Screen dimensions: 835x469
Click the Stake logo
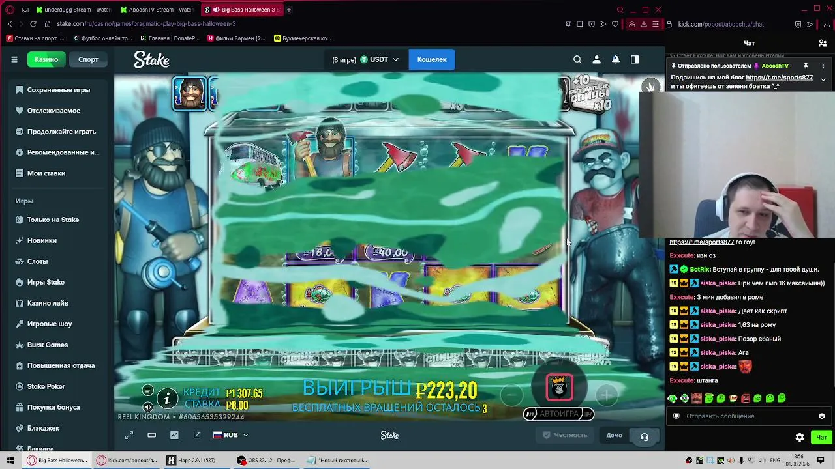point(152,59)
